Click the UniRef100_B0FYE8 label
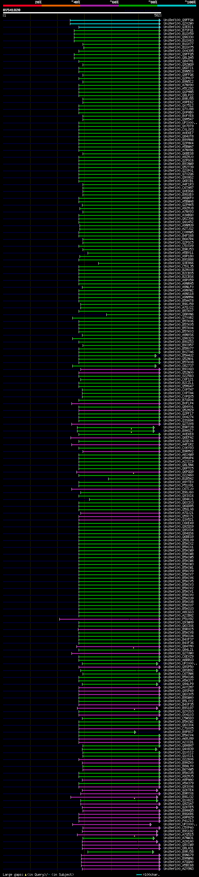The height and width of the screenshot is (877, 199). [178, 116]
